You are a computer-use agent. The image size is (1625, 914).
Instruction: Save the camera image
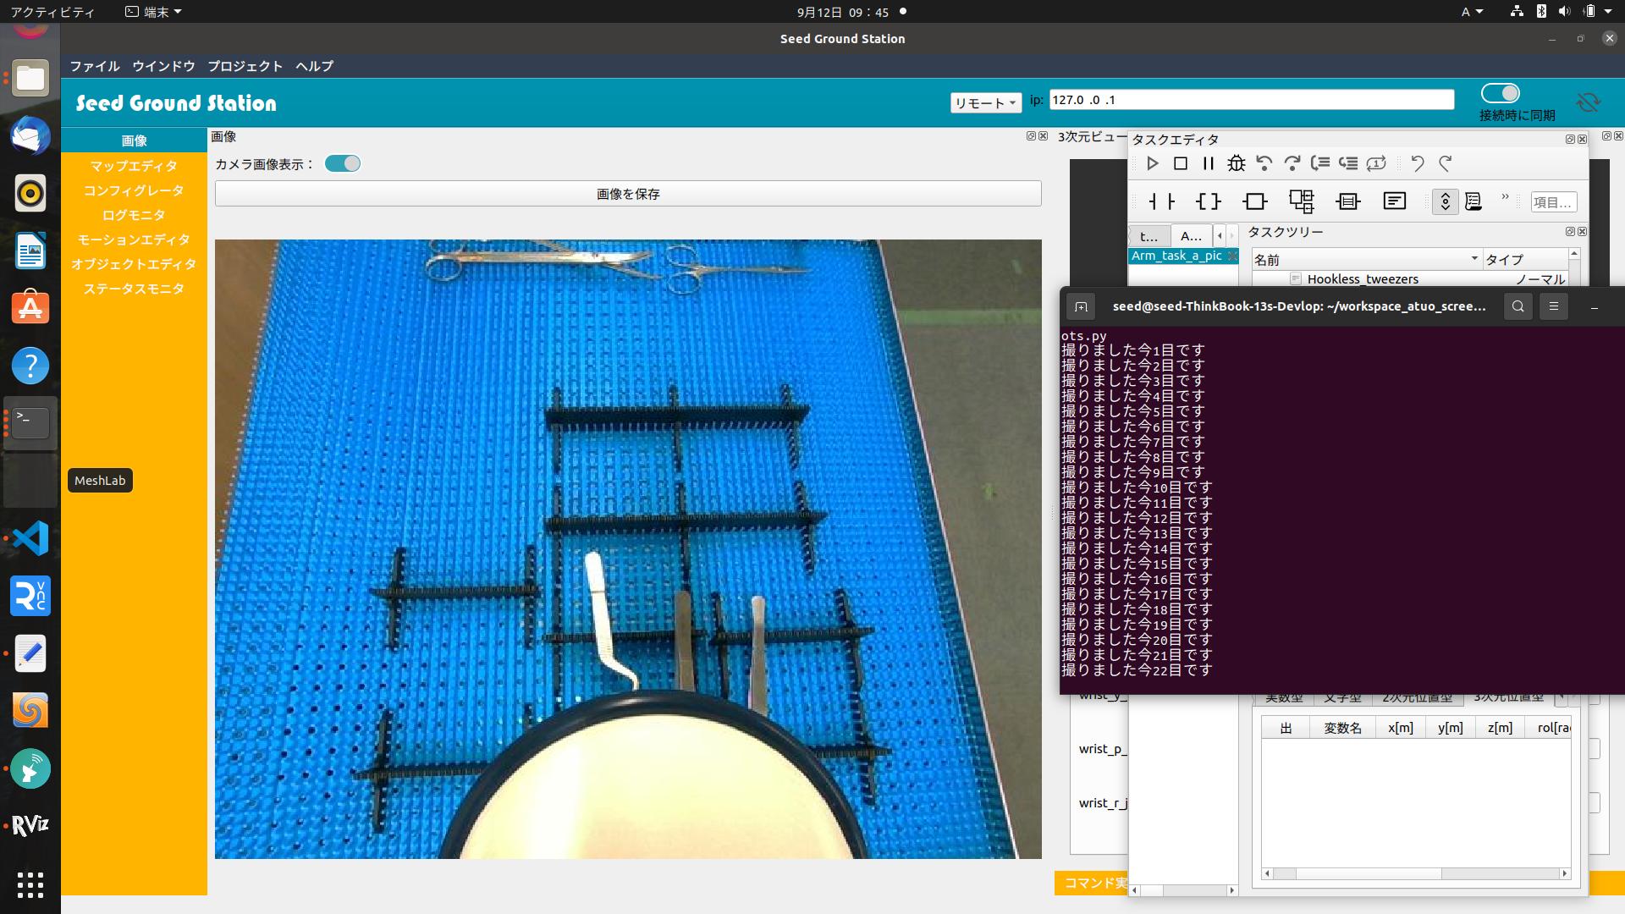pyautogui.click(x=628, y=194)
